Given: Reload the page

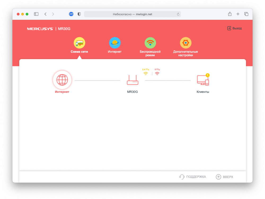Looking at the screenshot, I should [178, 14].
